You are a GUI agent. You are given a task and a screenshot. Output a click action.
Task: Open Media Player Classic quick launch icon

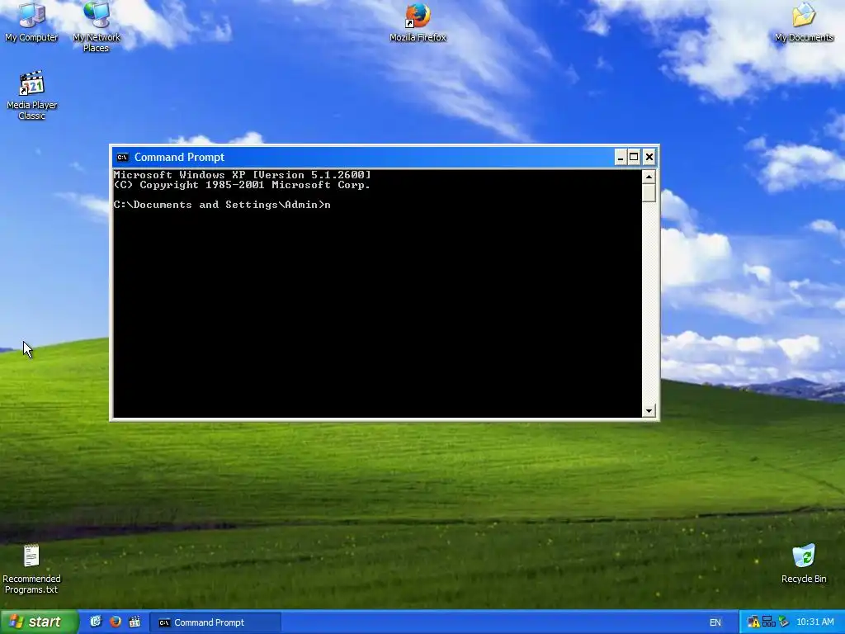point(135,622)
